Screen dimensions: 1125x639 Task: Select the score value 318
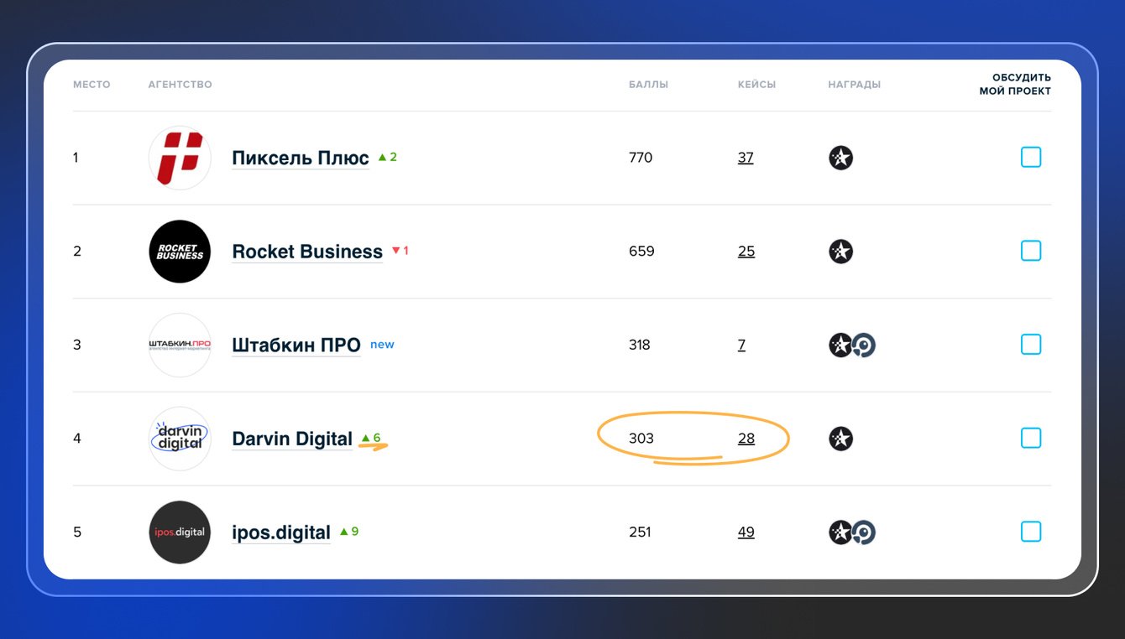(x=640, y=345)
